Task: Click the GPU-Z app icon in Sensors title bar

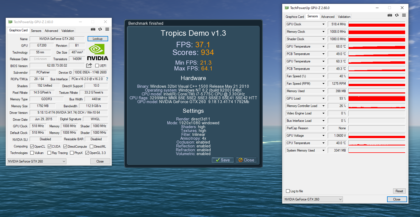Action: click(287, 8)
